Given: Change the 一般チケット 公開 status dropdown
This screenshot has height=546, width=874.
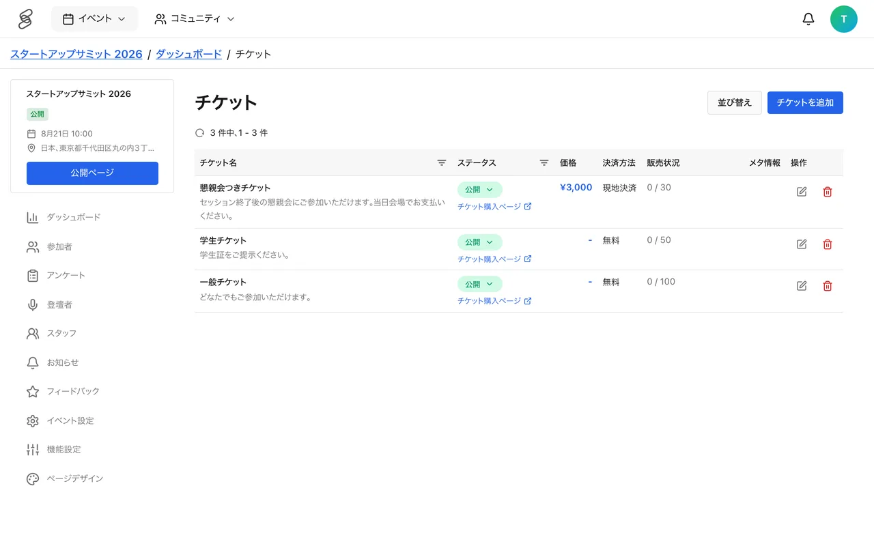Looking at the screenshot, I should tap(479, 284).
